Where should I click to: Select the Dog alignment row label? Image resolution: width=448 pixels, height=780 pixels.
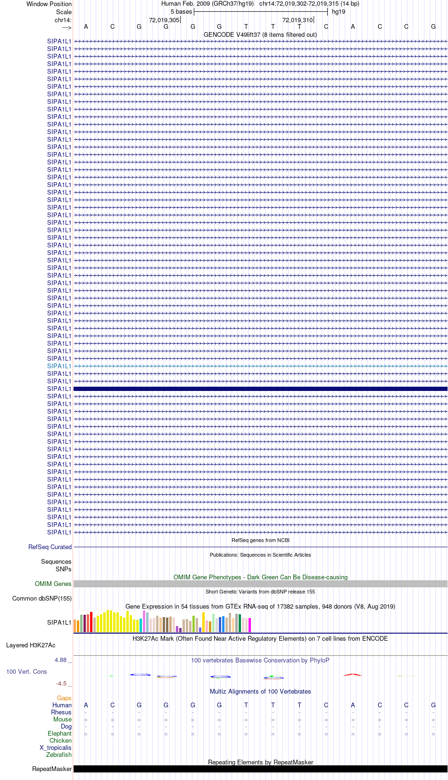(66, 726)
